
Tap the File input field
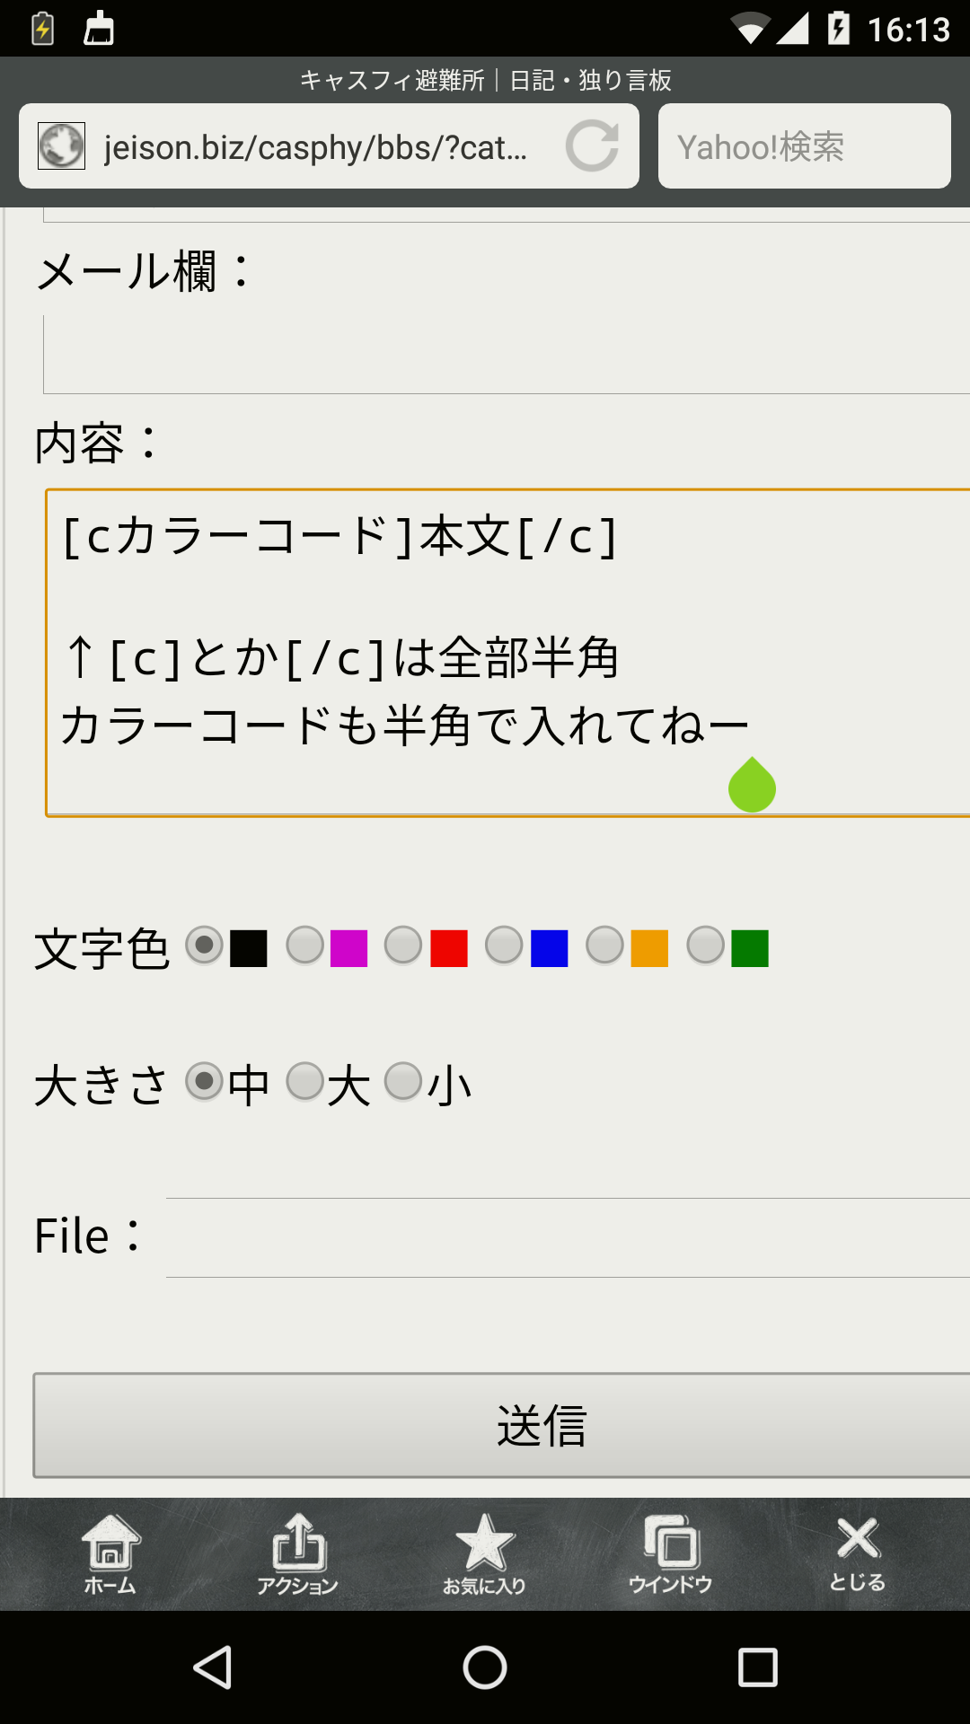(x=568, y=1237)
